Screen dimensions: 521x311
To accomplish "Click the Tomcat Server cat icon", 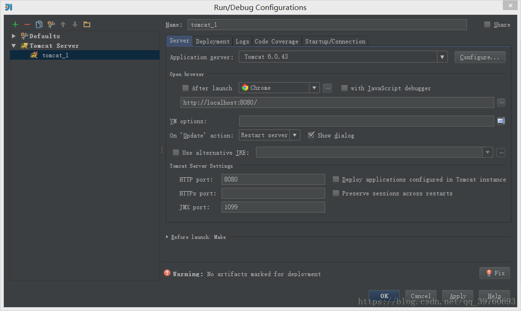I will click(24, 45).
